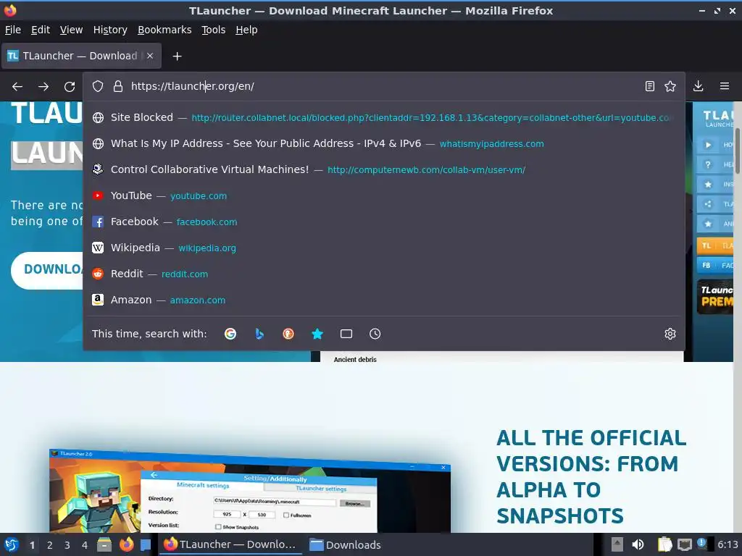Click the FB Facebook sidebar button

point(714,265)
